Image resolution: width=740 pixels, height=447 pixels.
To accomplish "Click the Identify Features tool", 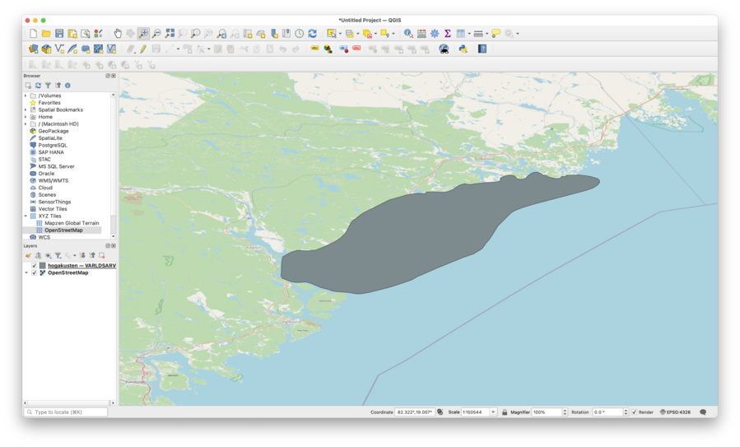I will 408,34.
